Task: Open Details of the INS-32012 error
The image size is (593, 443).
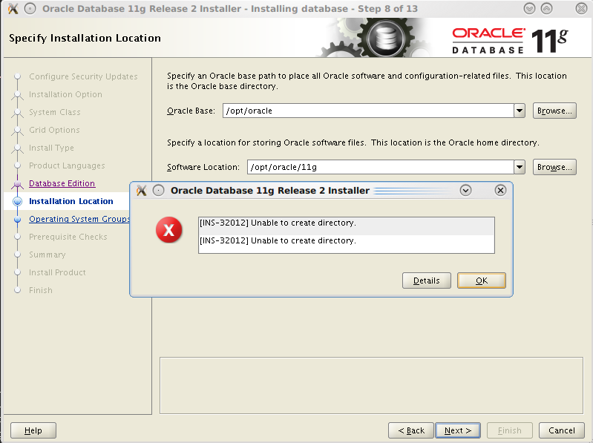Action: coord(426,280)
